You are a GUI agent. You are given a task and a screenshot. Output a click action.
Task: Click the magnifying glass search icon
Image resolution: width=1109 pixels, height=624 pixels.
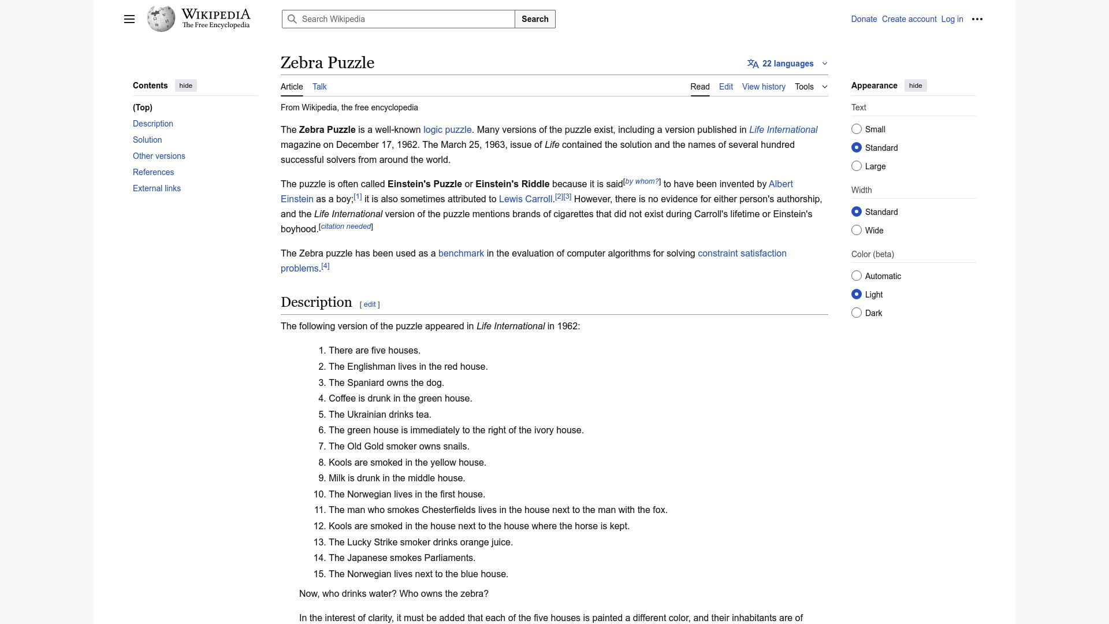pyautogui.click(x=292, y=19)
